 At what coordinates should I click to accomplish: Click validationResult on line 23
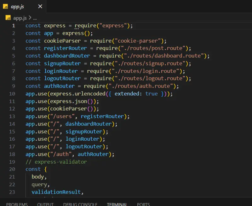pos(57,192)
